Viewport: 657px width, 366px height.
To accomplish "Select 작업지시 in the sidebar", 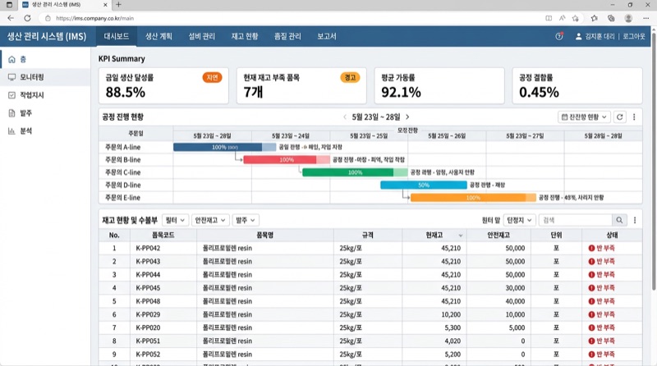I will pos(45,95).
